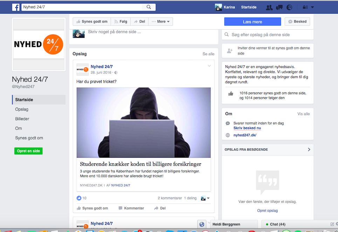Screen dimensions: 338x232
Task: Like the post with Synes godt om
Action: pos(92,208)
